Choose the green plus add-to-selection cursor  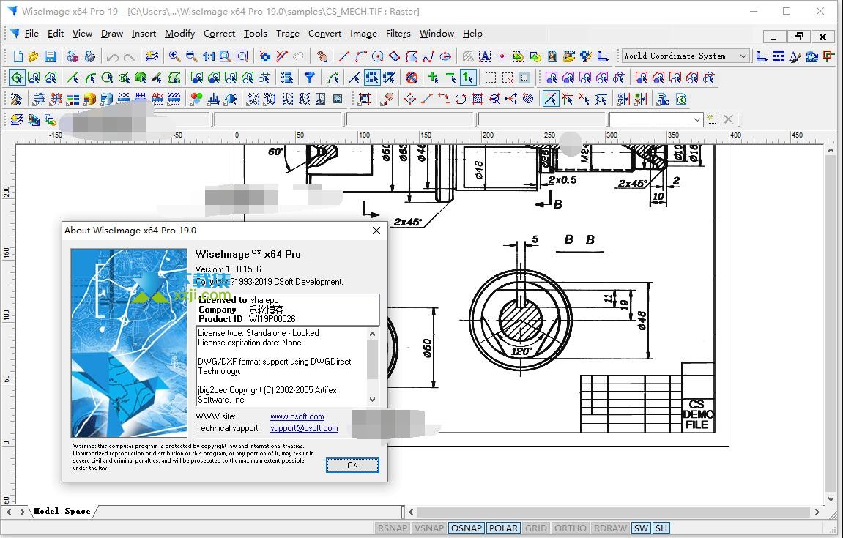[434, 78]
